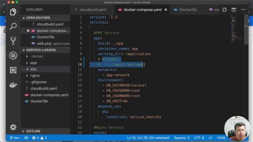
Task: Change end of line sequence LF
Action: (x=210, y=138)
